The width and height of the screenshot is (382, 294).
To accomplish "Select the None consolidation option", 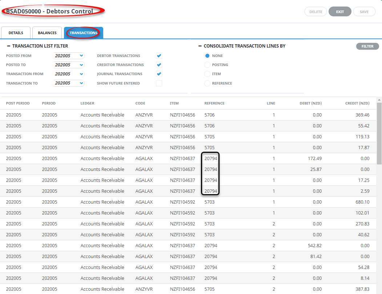I will coord(207,56).
